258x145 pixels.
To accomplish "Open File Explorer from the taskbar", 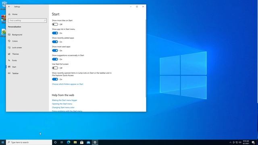I will pyautogui.click(x=75, y=142).
